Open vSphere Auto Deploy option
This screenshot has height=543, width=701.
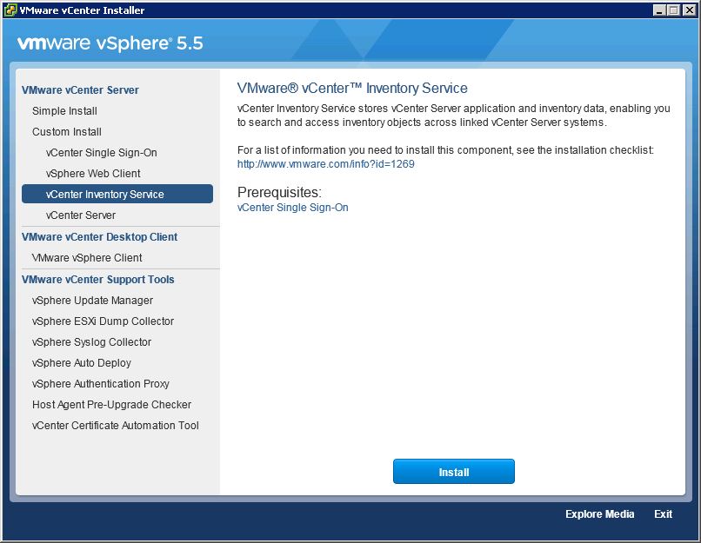pyautogui.click(x=82, y=362)
